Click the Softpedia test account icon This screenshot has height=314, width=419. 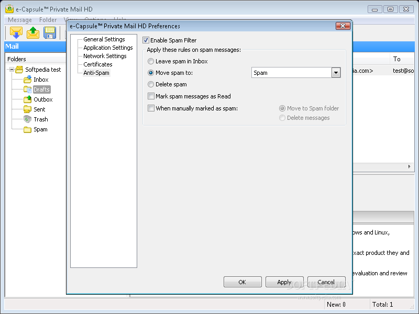click(x=19, y=70)
